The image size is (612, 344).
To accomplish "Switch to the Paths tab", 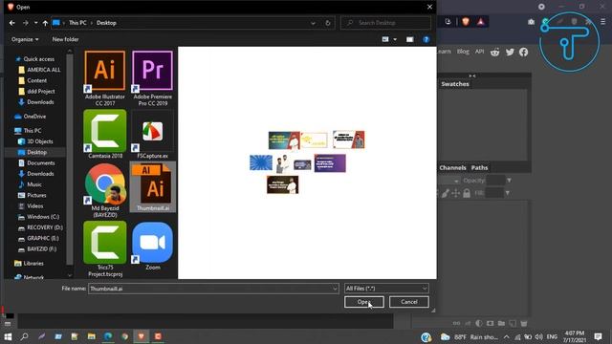I will click(x=479, y=168).
